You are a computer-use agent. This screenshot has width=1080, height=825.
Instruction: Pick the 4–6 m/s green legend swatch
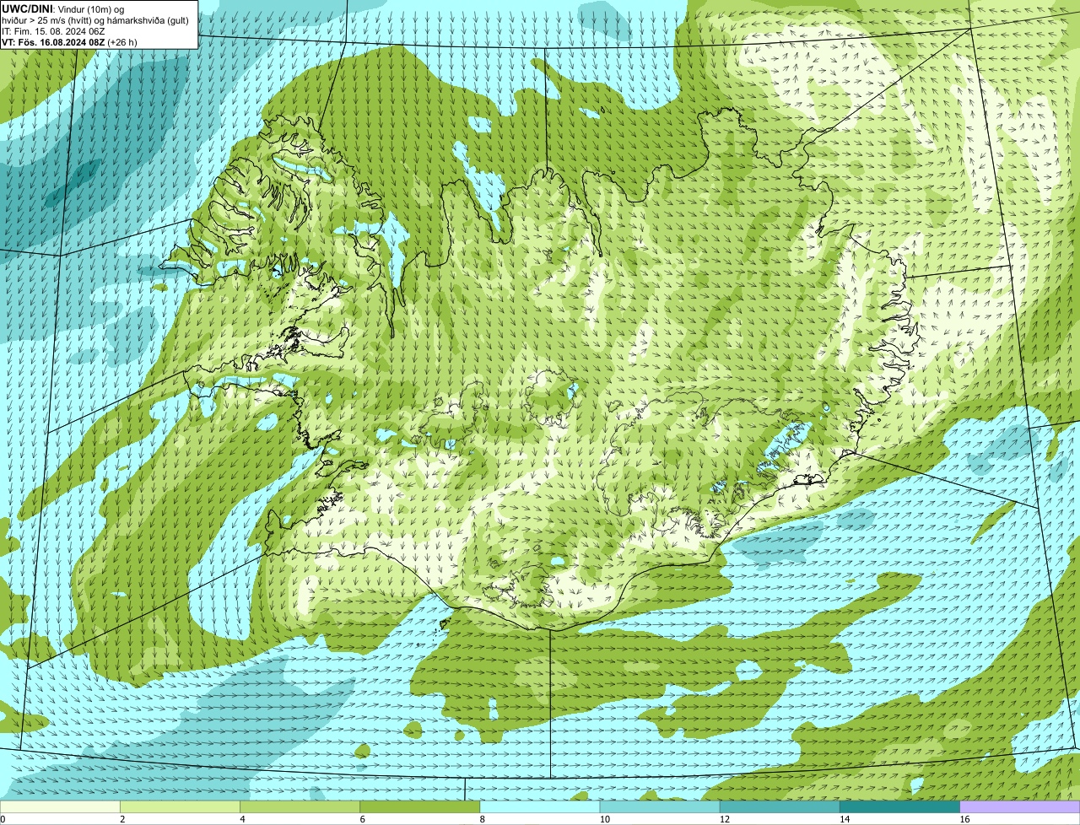(300, 806)
